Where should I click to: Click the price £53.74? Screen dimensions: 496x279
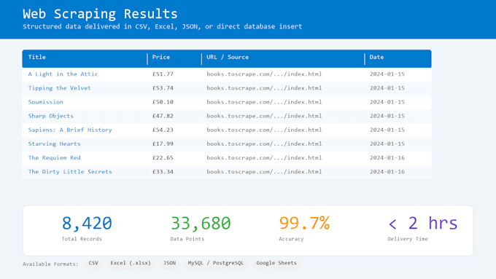(163, 88)
